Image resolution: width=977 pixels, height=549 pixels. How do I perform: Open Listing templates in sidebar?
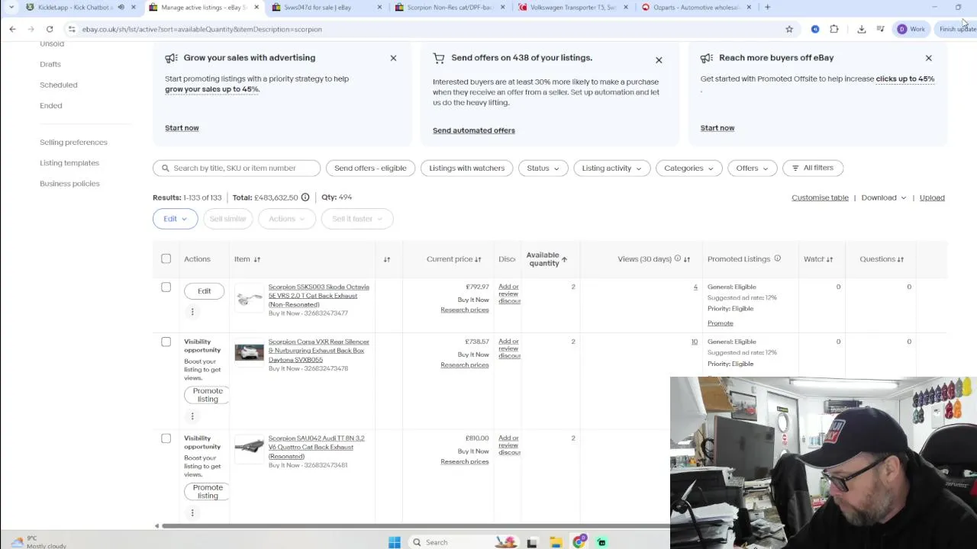click(x=69, y=162)
